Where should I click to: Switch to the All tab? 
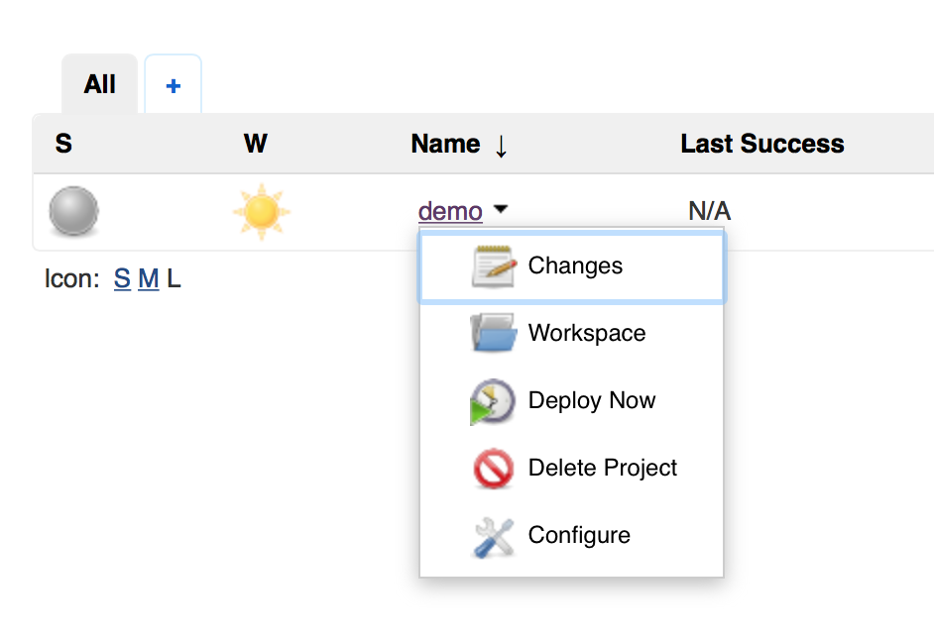click(x=99, y=84)
